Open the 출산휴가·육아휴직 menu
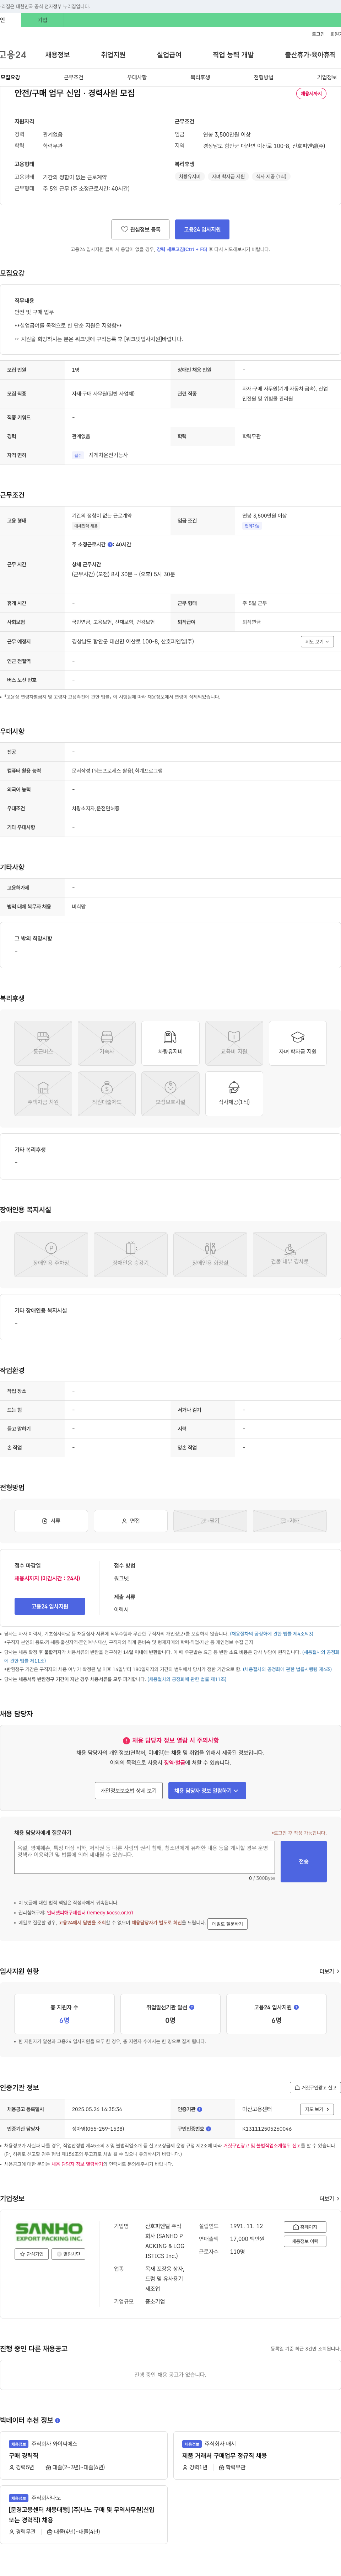This screenshot has width=341, height=2576. click(x=310, y=55)
